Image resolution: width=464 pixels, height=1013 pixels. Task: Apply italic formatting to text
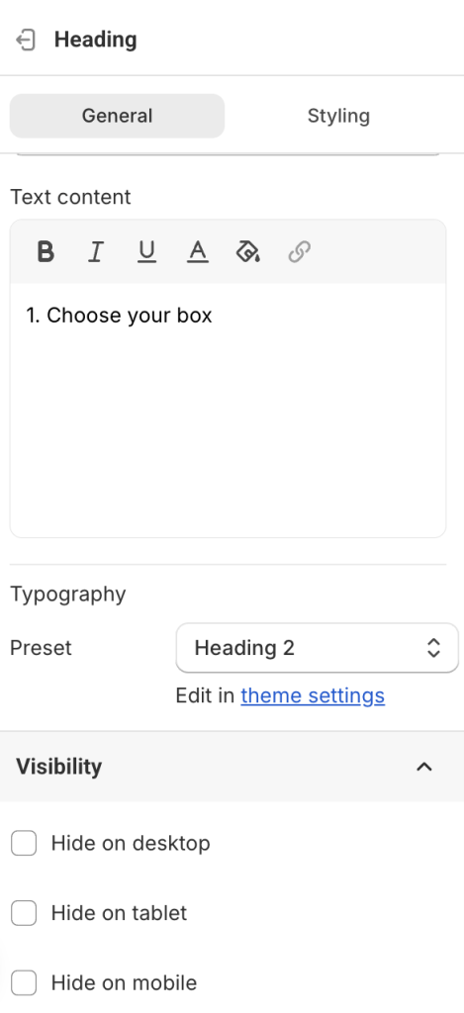pyautogui.click(x=96, y=251)
